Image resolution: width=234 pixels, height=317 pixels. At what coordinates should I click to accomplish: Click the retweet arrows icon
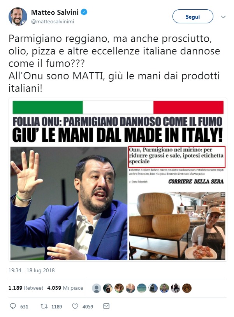tap(44, 306)
